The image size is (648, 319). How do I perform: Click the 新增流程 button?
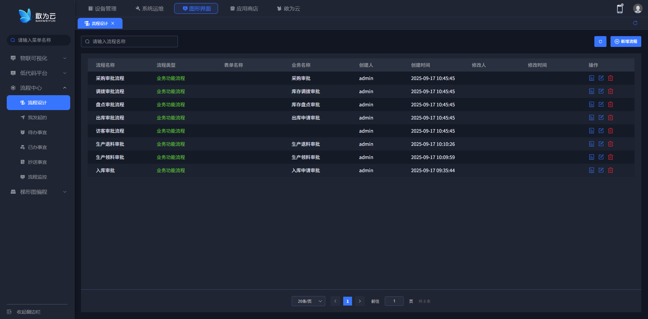tap(625, 42)
